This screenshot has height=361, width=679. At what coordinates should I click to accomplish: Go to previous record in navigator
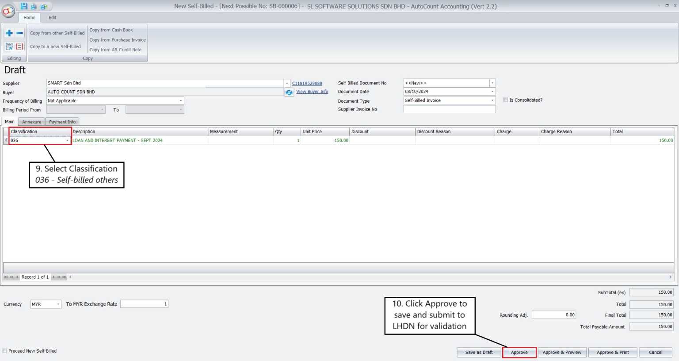(x=17, y=277)
